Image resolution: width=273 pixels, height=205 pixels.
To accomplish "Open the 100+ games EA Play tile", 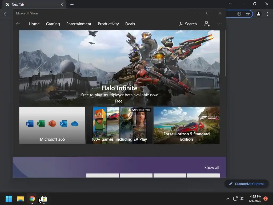I will tap(119, 125).
